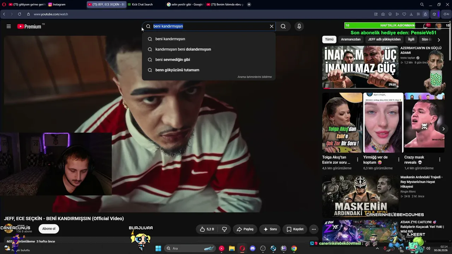Open Opera menu from the O logo
Image resolution: width=452 pixels, height=254 pixels.
pos(4,5)
